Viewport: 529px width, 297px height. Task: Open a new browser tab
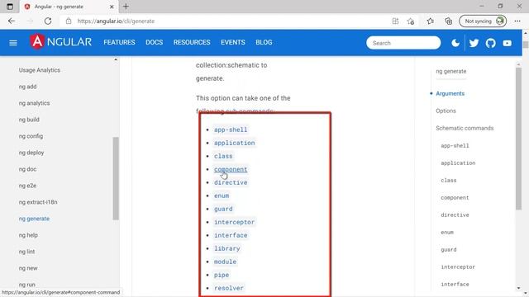point(126,7)
